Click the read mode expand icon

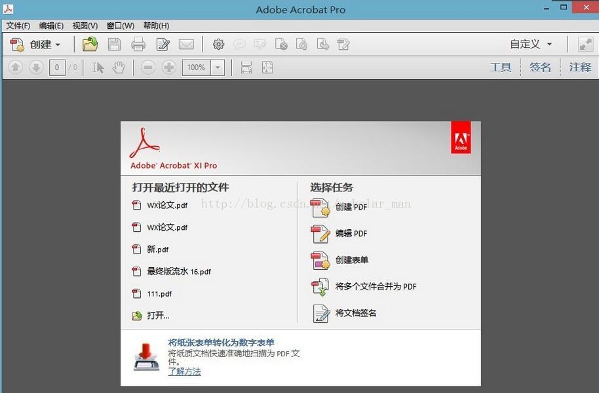point(585,45)
